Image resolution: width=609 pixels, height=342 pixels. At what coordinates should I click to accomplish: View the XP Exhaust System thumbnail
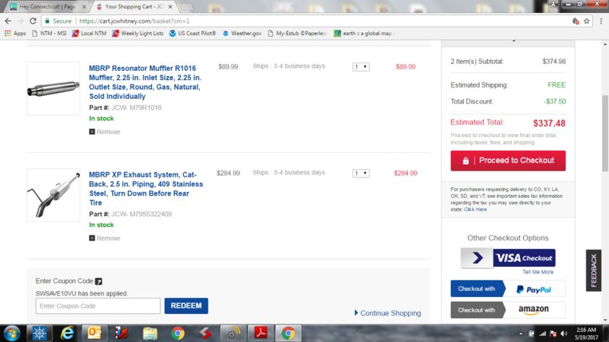[x=53, y=195]
